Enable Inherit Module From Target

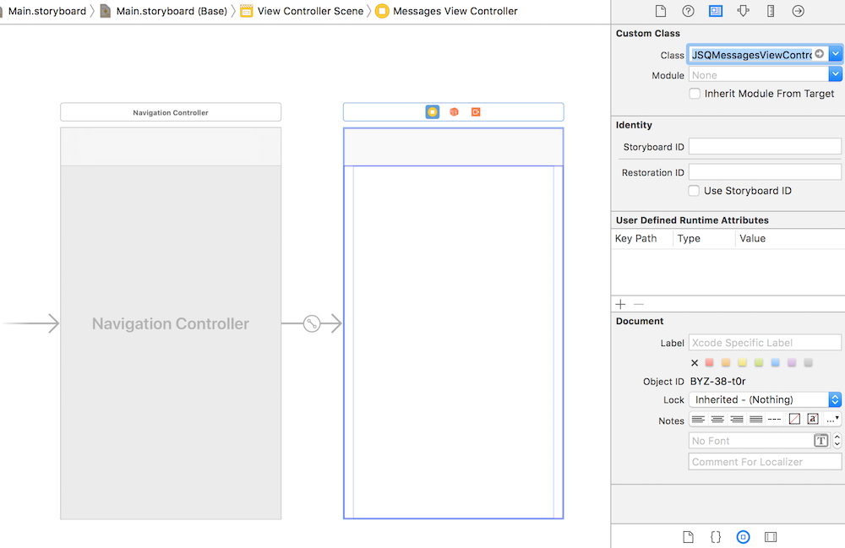pyautogui.click(x=695, y=94)
